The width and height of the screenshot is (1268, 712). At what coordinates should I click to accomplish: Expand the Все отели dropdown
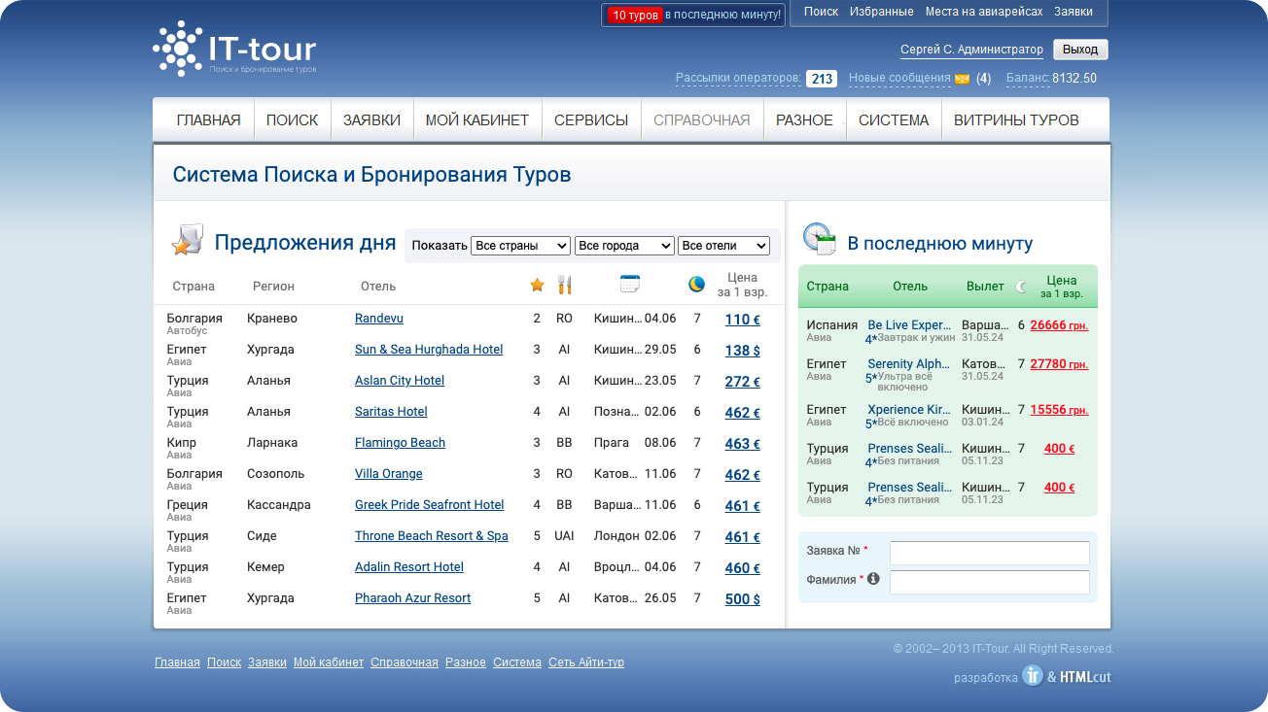(723, 246)
